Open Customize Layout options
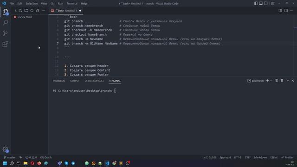297x167 pixels. tap(273, 3)
